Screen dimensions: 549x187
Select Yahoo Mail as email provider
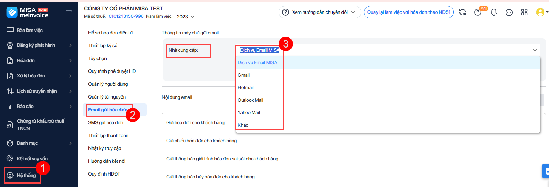tap(248, 112)
